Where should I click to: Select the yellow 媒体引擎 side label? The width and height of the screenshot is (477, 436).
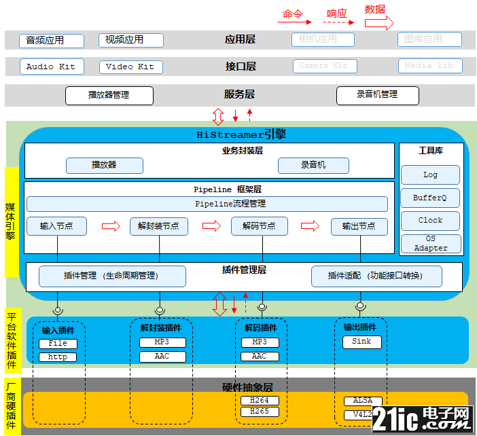click(12, 222)
